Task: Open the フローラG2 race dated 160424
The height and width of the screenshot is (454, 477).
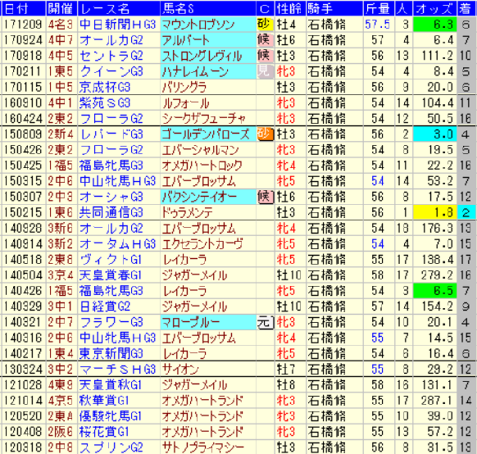Action: 111,119
